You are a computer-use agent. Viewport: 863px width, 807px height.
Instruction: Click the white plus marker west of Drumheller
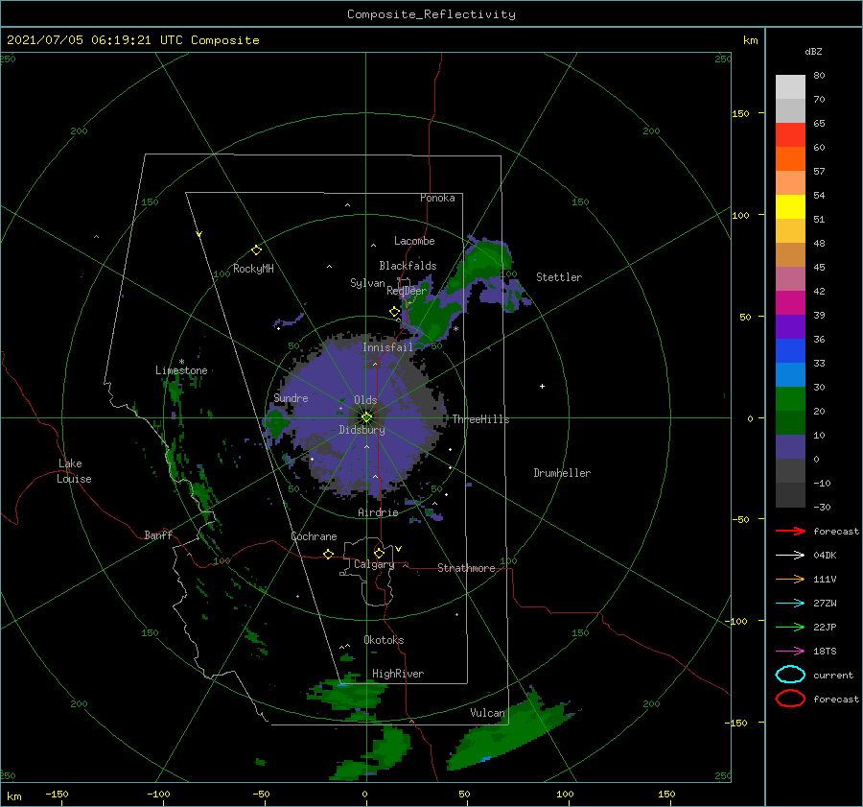coord(542,386)
